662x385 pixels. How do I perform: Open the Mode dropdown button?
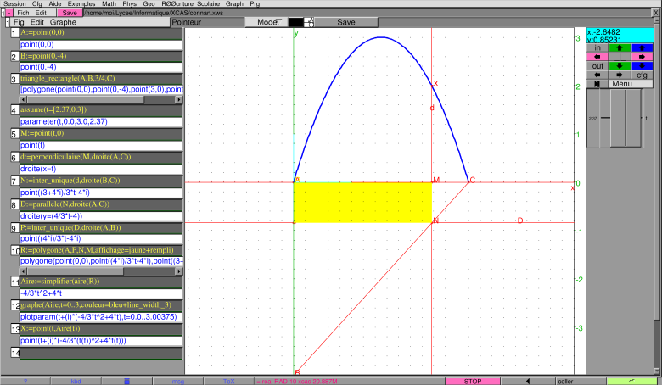(x=266, y=22)
